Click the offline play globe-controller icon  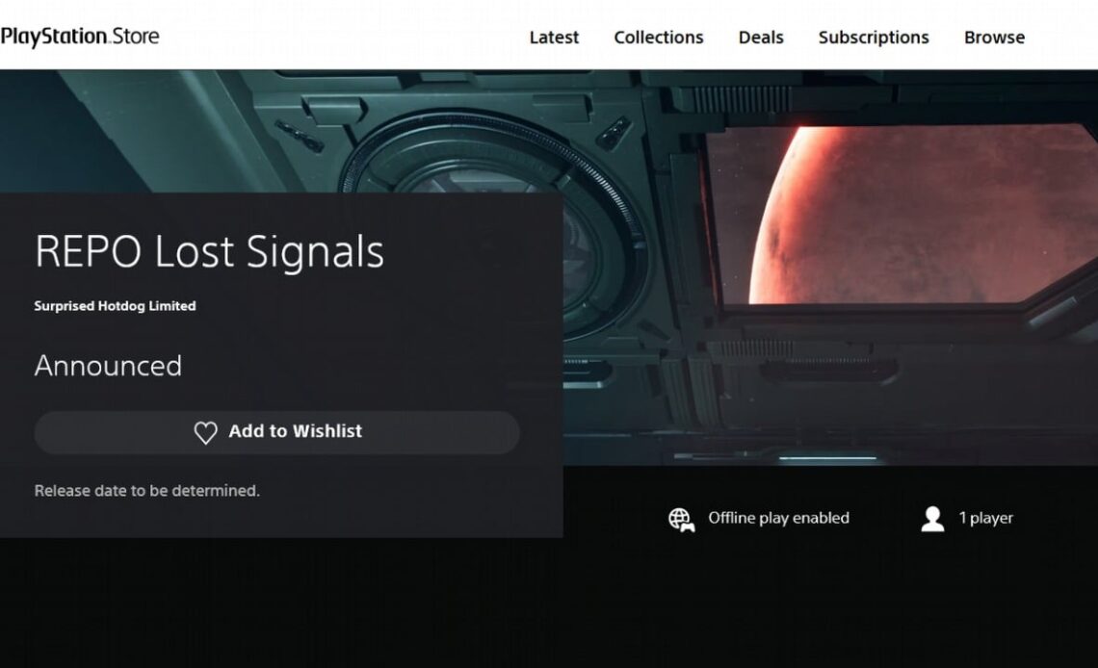tap(682, 517)
